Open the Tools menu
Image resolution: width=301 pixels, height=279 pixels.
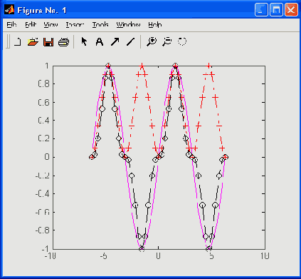tap(100, 25)
